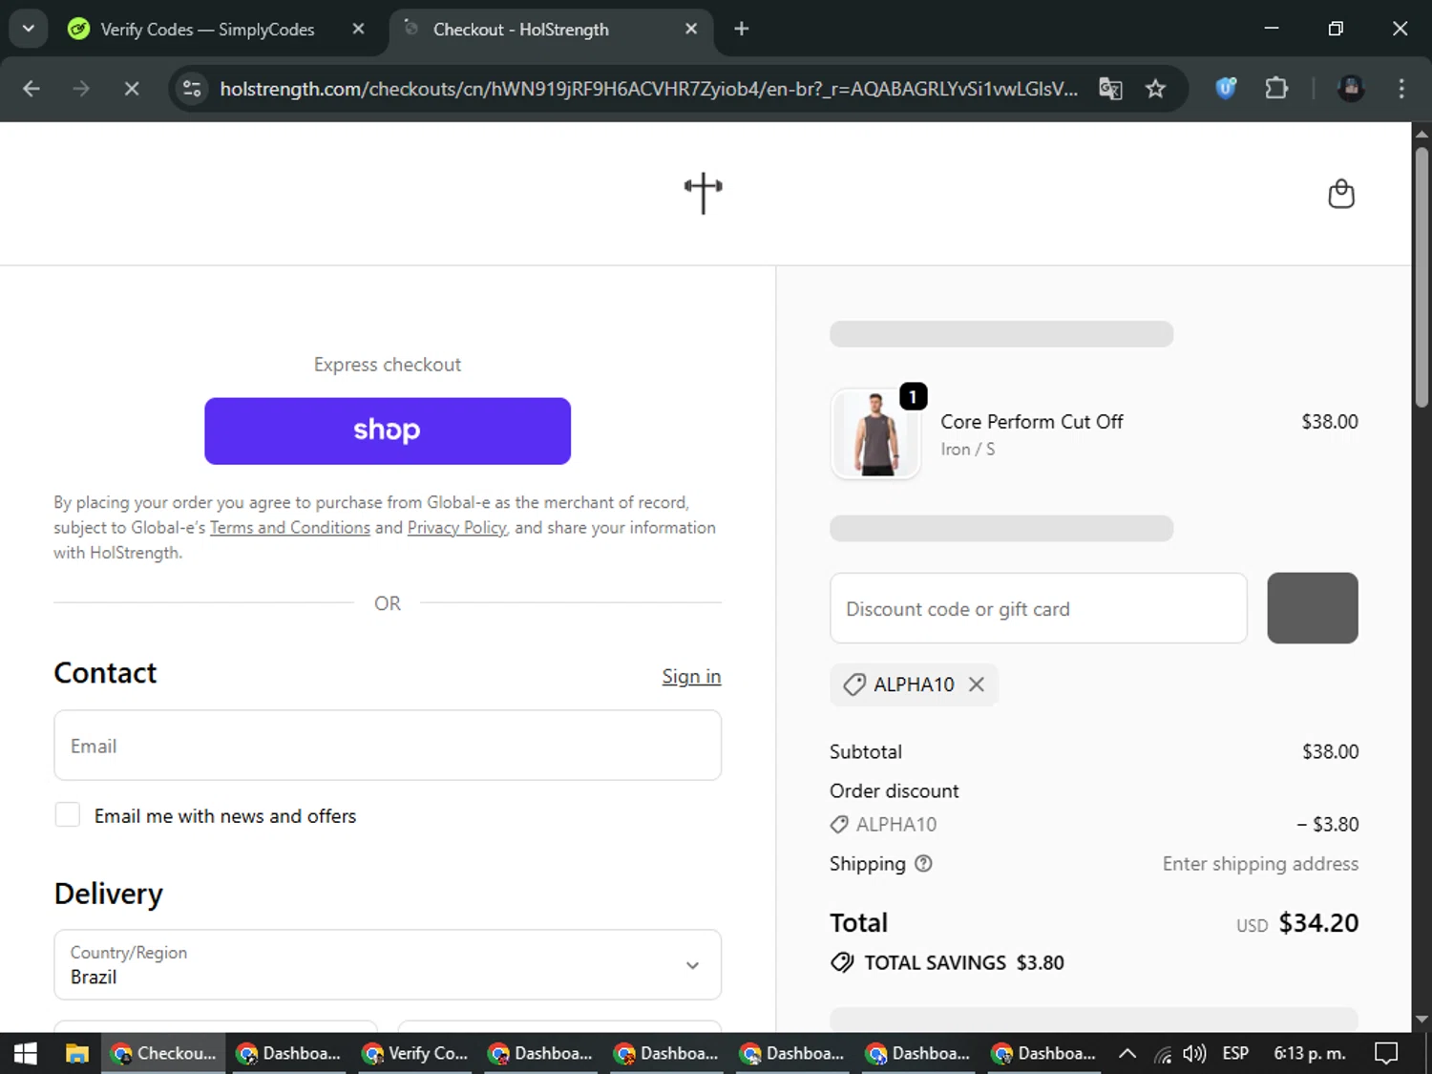Open the tab search dropdown arrow
This screenshot has height=1074, width=1432.
tap(29, 29)
